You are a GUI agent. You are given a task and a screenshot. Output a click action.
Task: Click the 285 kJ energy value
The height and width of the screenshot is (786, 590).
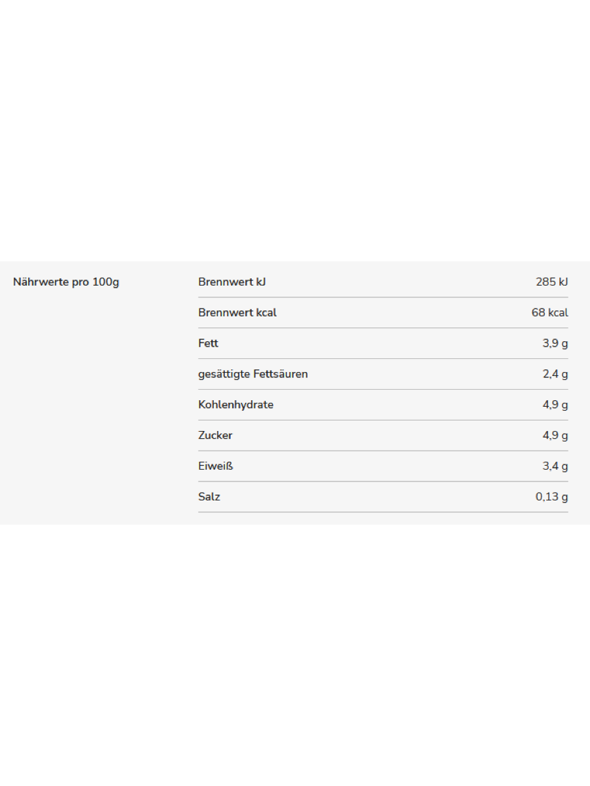pyautogui.click(x=551, y=282)
